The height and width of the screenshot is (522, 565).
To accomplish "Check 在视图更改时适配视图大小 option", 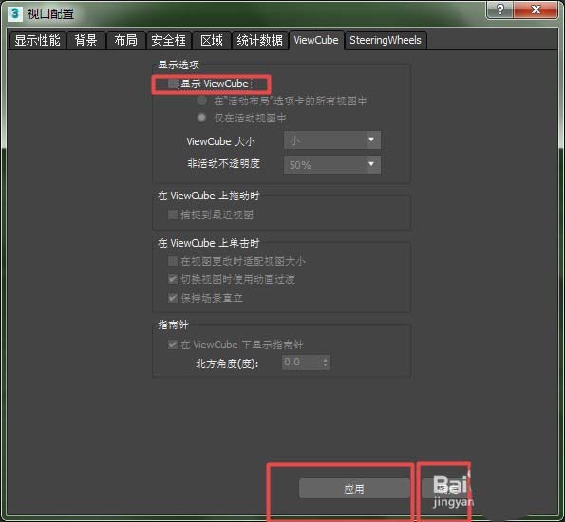I will click(173, 261).
